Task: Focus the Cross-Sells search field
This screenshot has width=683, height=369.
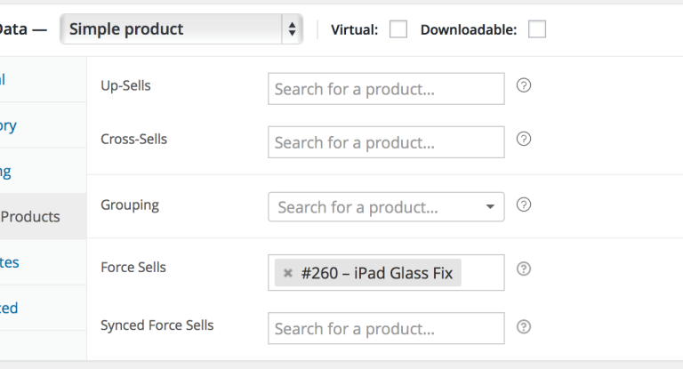Action: pos(386,142)
